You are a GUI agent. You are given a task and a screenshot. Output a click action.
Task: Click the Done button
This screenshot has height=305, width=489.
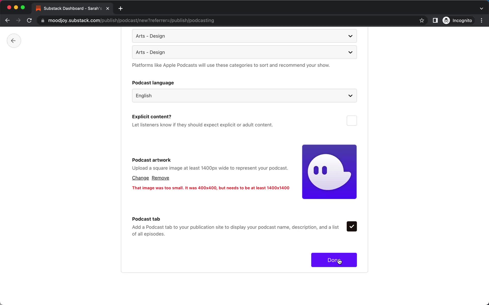pos(334,260)
